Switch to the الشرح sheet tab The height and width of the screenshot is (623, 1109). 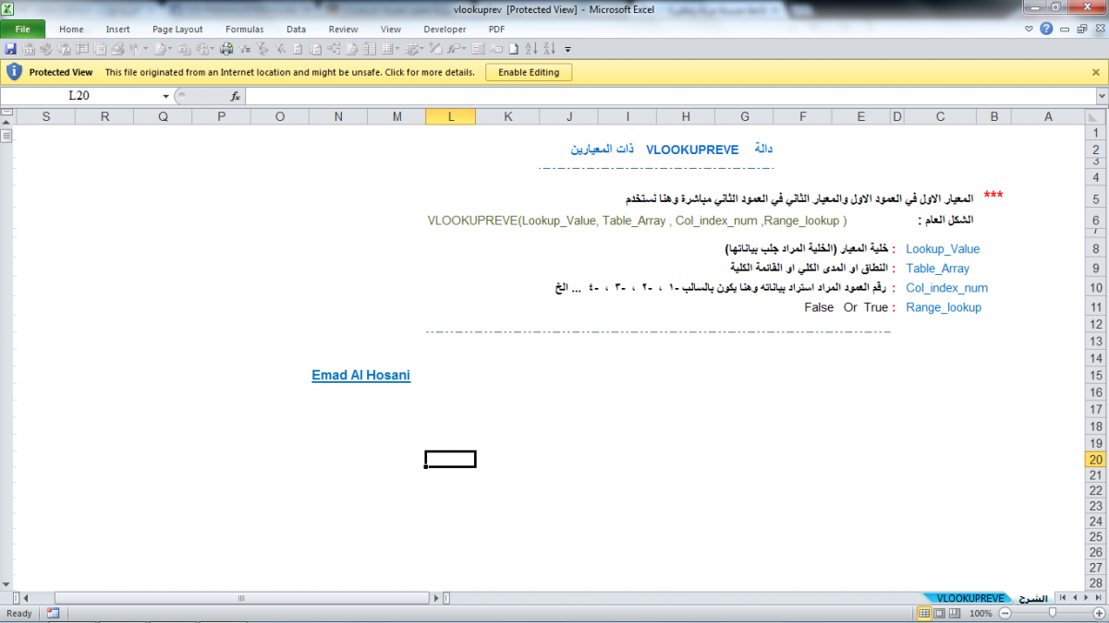point(1034,598)
